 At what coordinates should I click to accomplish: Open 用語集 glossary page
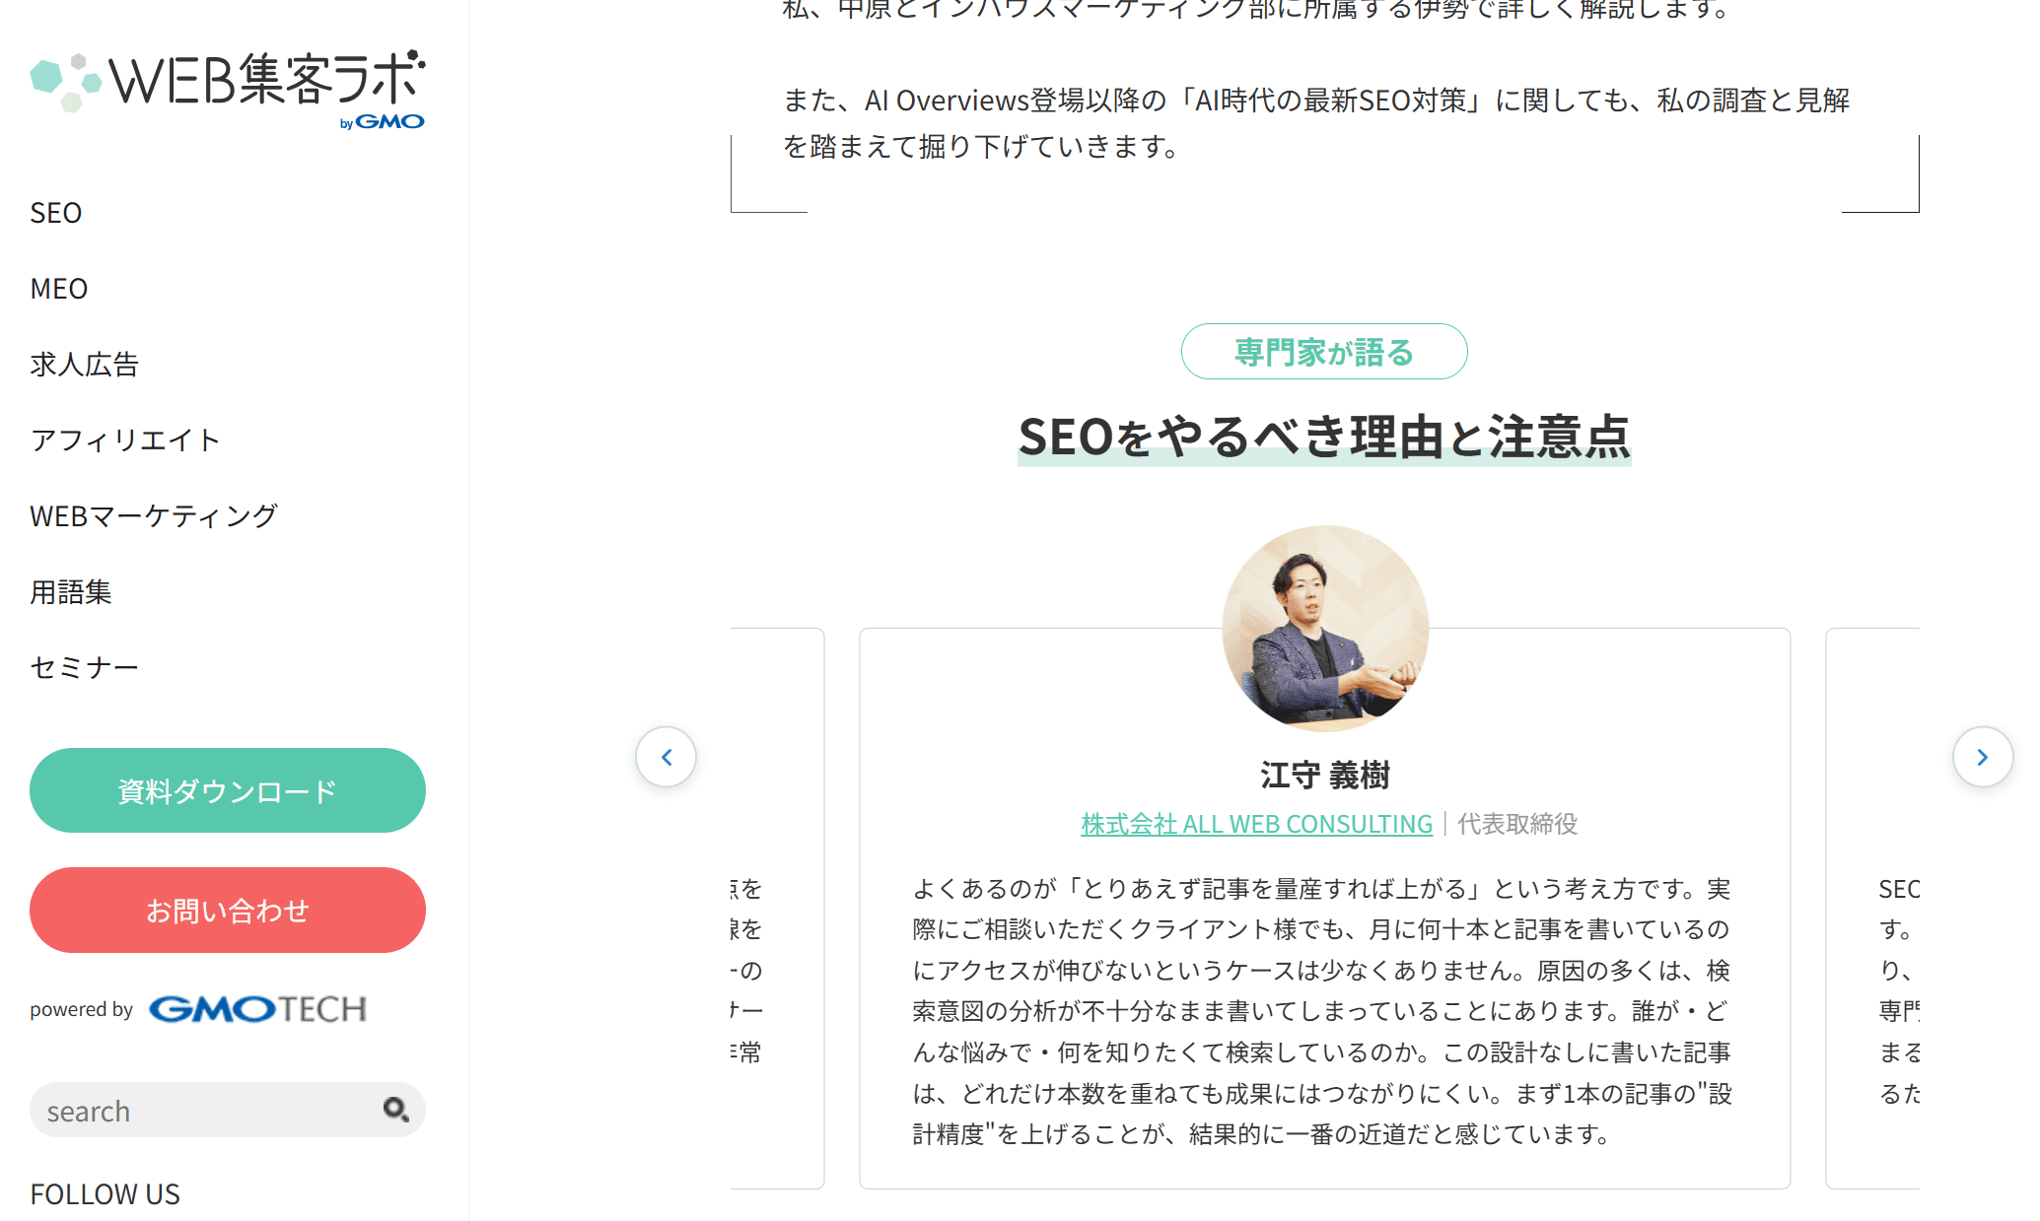click(x=71, y=592)
